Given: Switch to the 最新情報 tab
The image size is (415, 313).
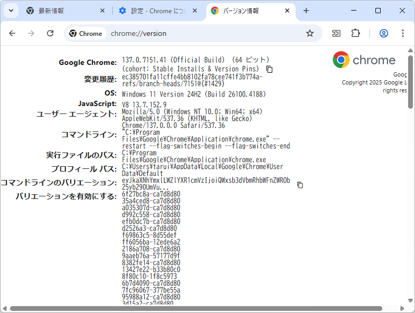Looking at the screenshot, I should tap(65, 11).
